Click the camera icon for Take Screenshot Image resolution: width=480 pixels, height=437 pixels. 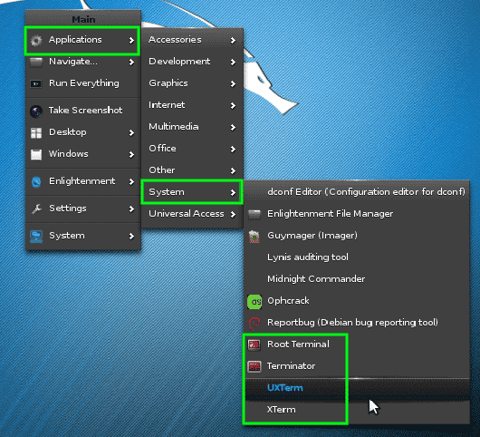(36, 111)
